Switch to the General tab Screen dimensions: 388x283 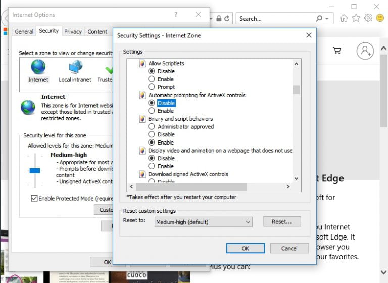click(24, 32)
